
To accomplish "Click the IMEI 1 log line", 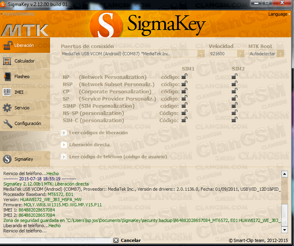I will 29,210.
